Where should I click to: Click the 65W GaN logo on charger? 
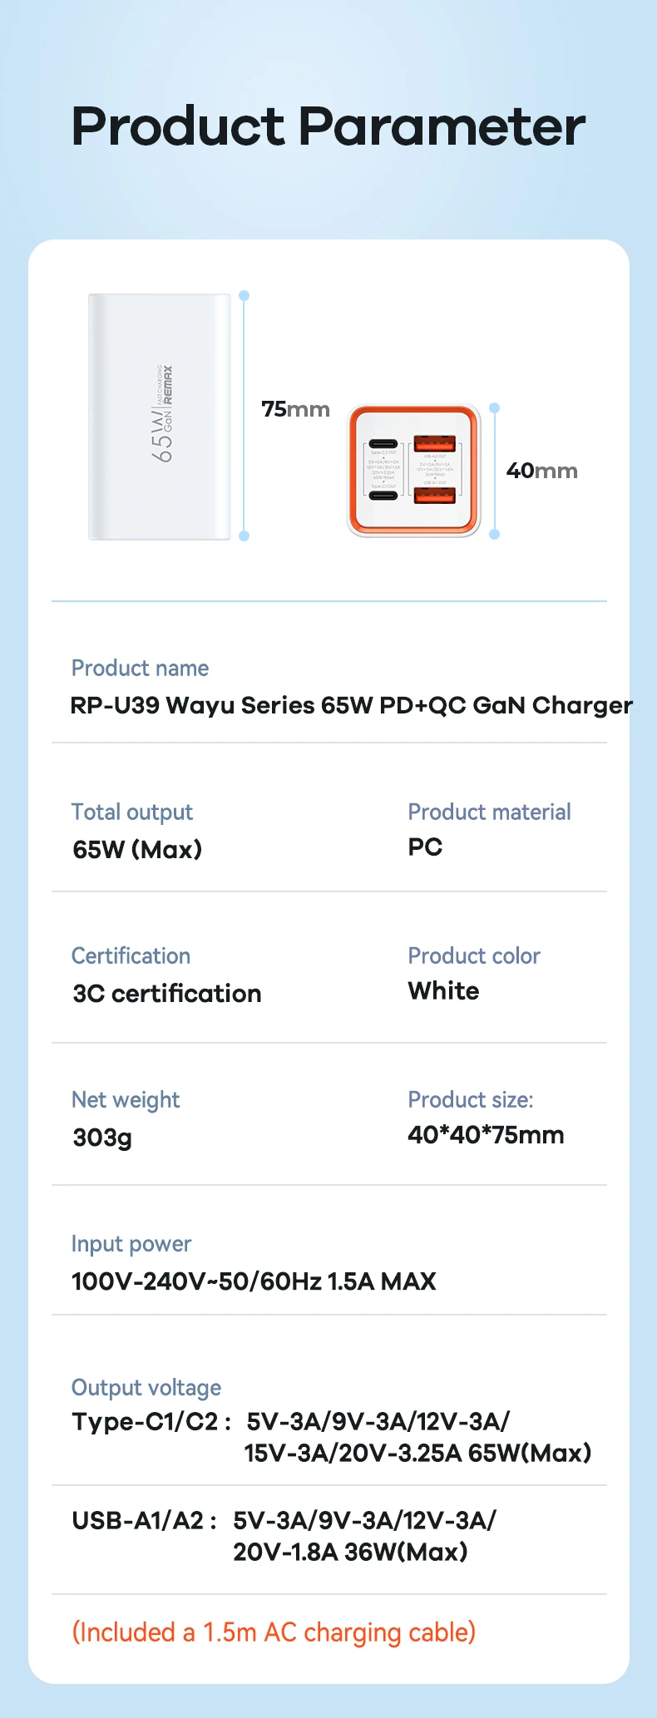point(163,413)
